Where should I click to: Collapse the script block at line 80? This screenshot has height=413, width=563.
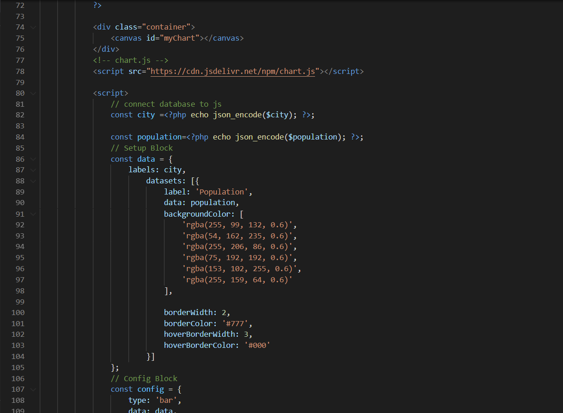(33, 93)
